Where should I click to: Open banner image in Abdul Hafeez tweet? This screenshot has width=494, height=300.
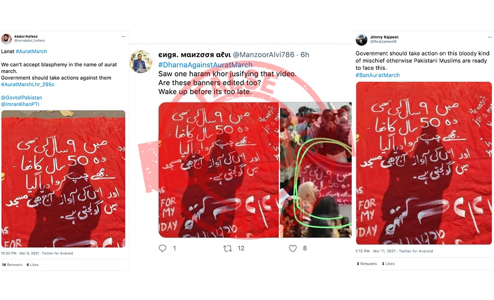pos(63,179)
